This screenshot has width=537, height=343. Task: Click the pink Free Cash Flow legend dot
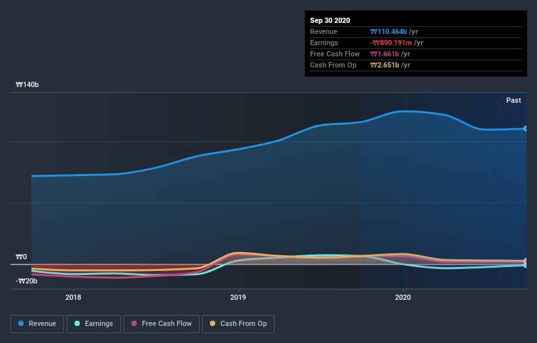pos(134,323)
